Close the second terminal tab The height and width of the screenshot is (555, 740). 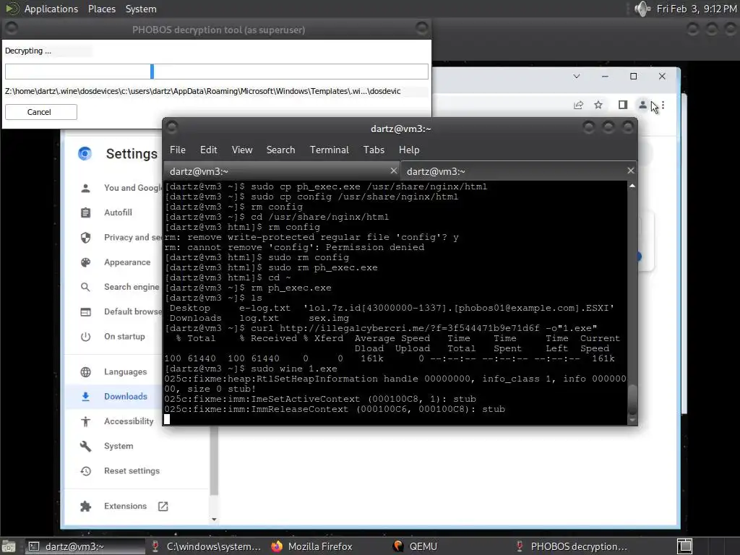click(630, 171)
